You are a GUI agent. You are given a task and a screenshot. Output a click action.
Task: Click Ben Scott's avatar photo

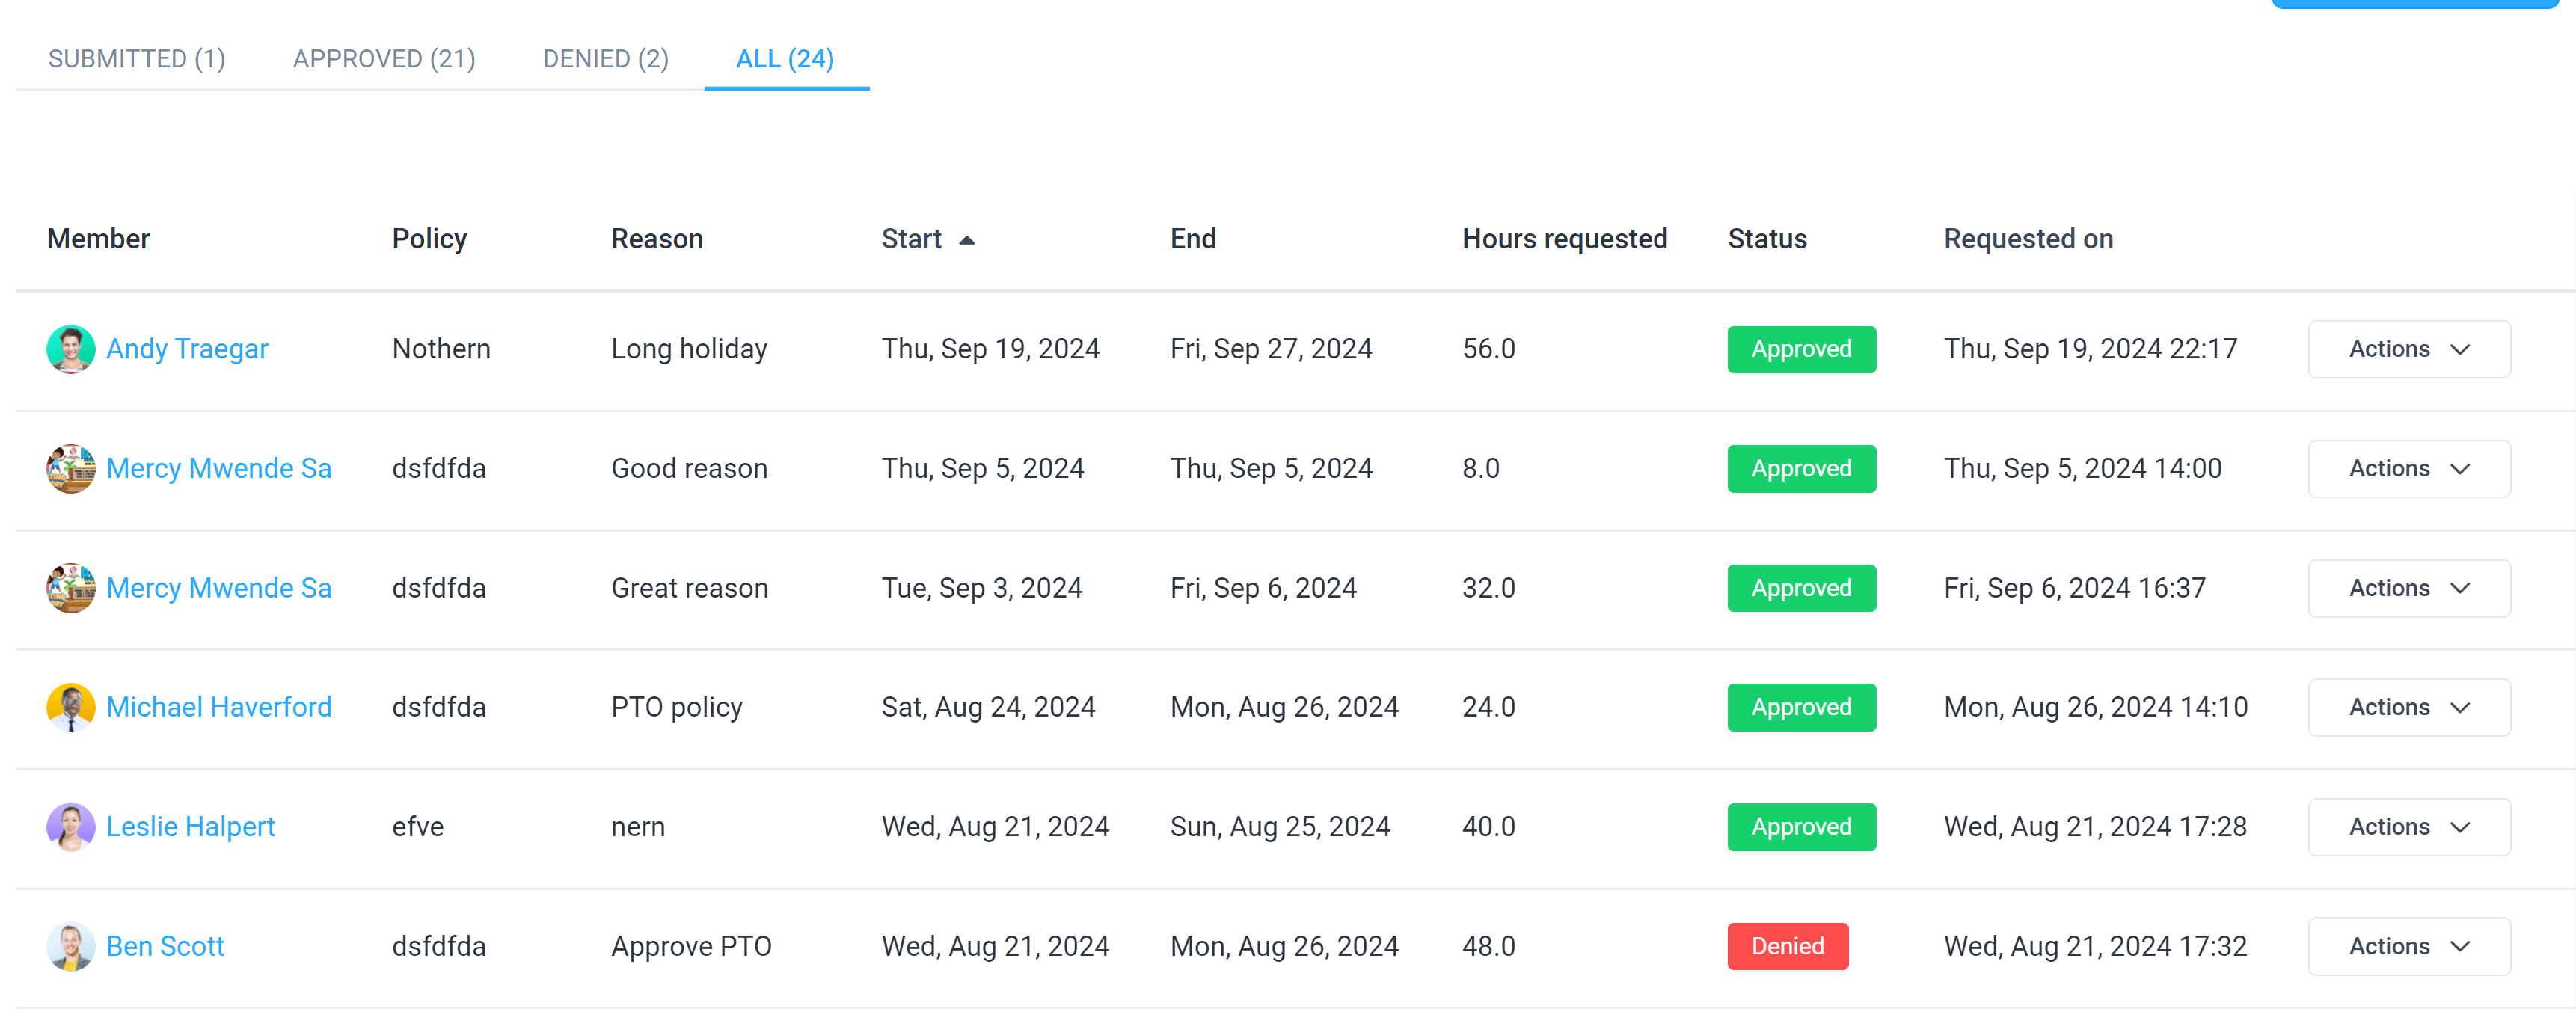coord(71,946)
